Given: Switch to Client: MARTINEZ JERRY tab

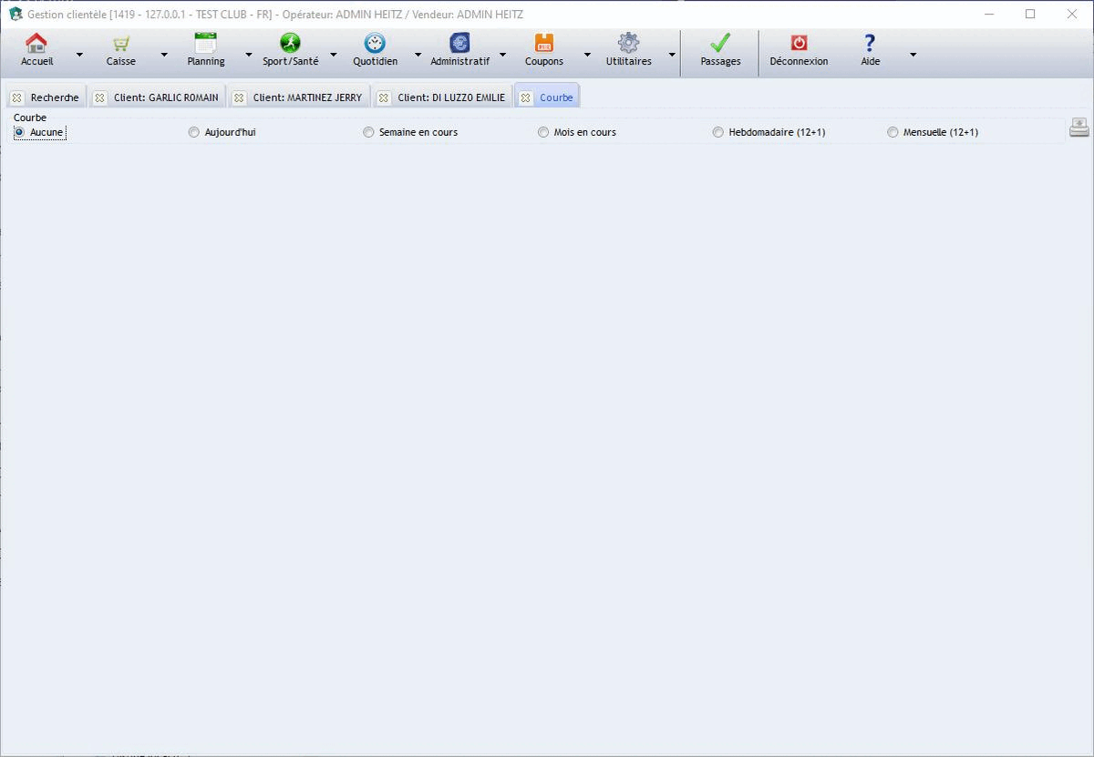Looking at the screenshot, I should (307, 97).
